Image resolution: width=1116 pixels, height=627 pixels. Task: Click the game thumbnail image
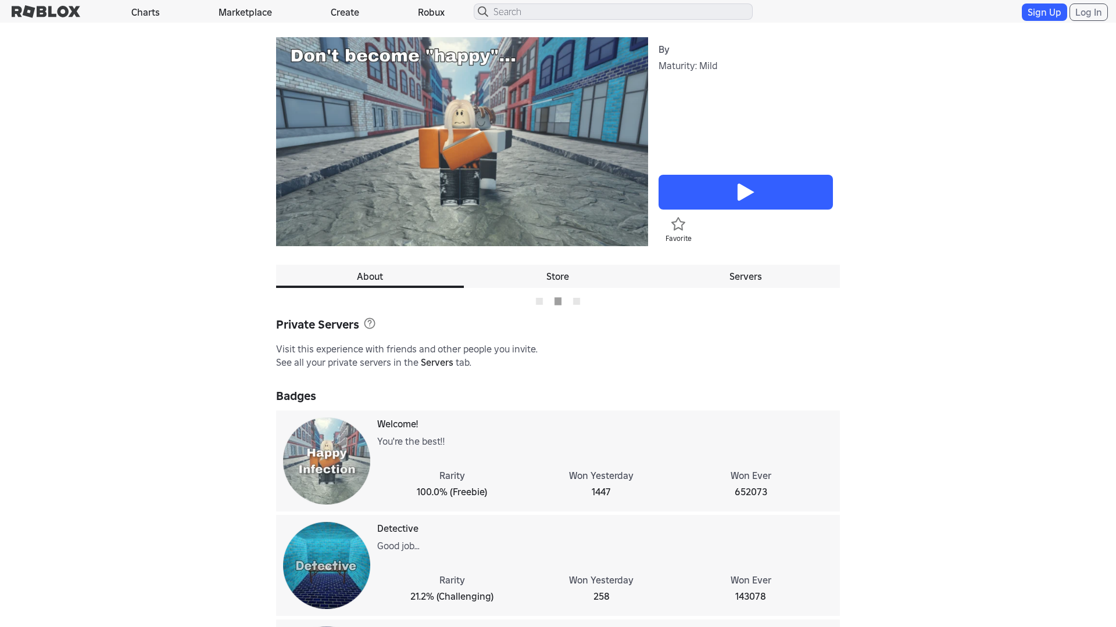tap(462, 142)
